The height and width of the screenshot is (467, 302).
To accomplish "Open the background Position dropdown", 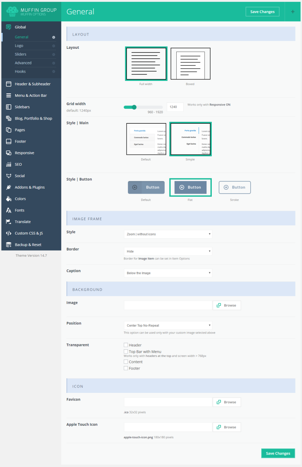I will (168, 325).
